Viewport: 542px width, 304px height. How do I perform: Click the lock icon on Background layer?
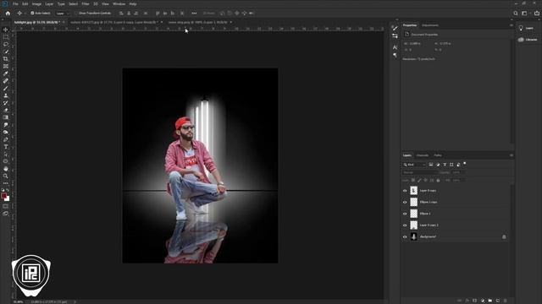[x=504, y=236]
